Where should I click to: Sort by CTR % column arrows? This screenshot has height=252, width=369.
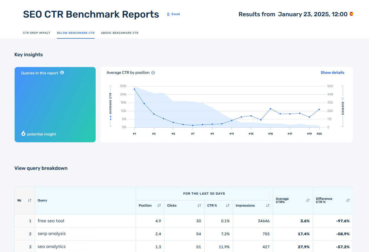[228, 205]
